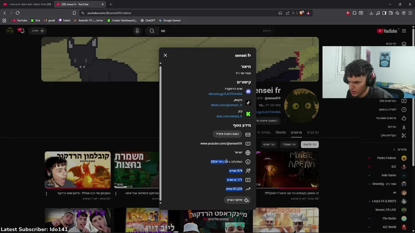Click '979' subscribers text in dialog
This screenshot has height=233, width=415.
click(240, 171)
